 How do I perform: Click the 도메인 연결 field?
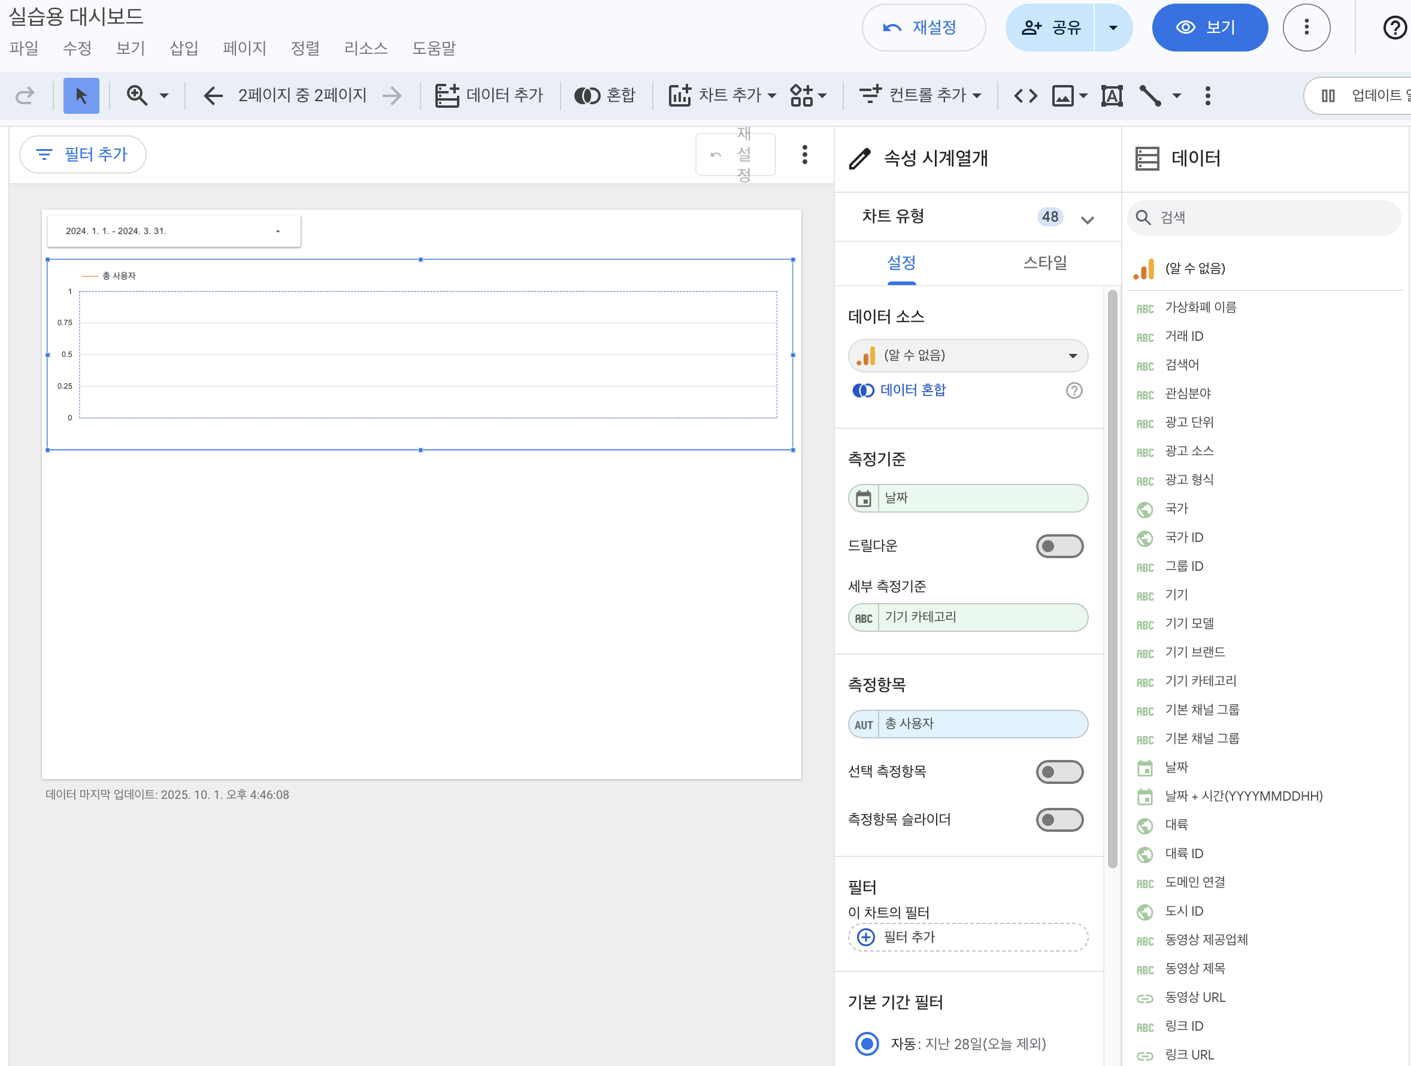[1195, 883]
